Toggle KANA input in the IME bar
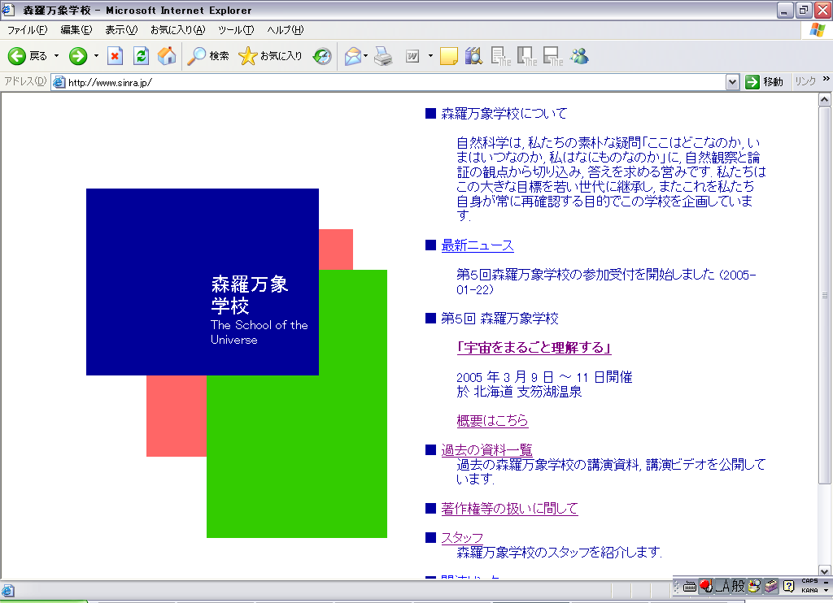 809,591
